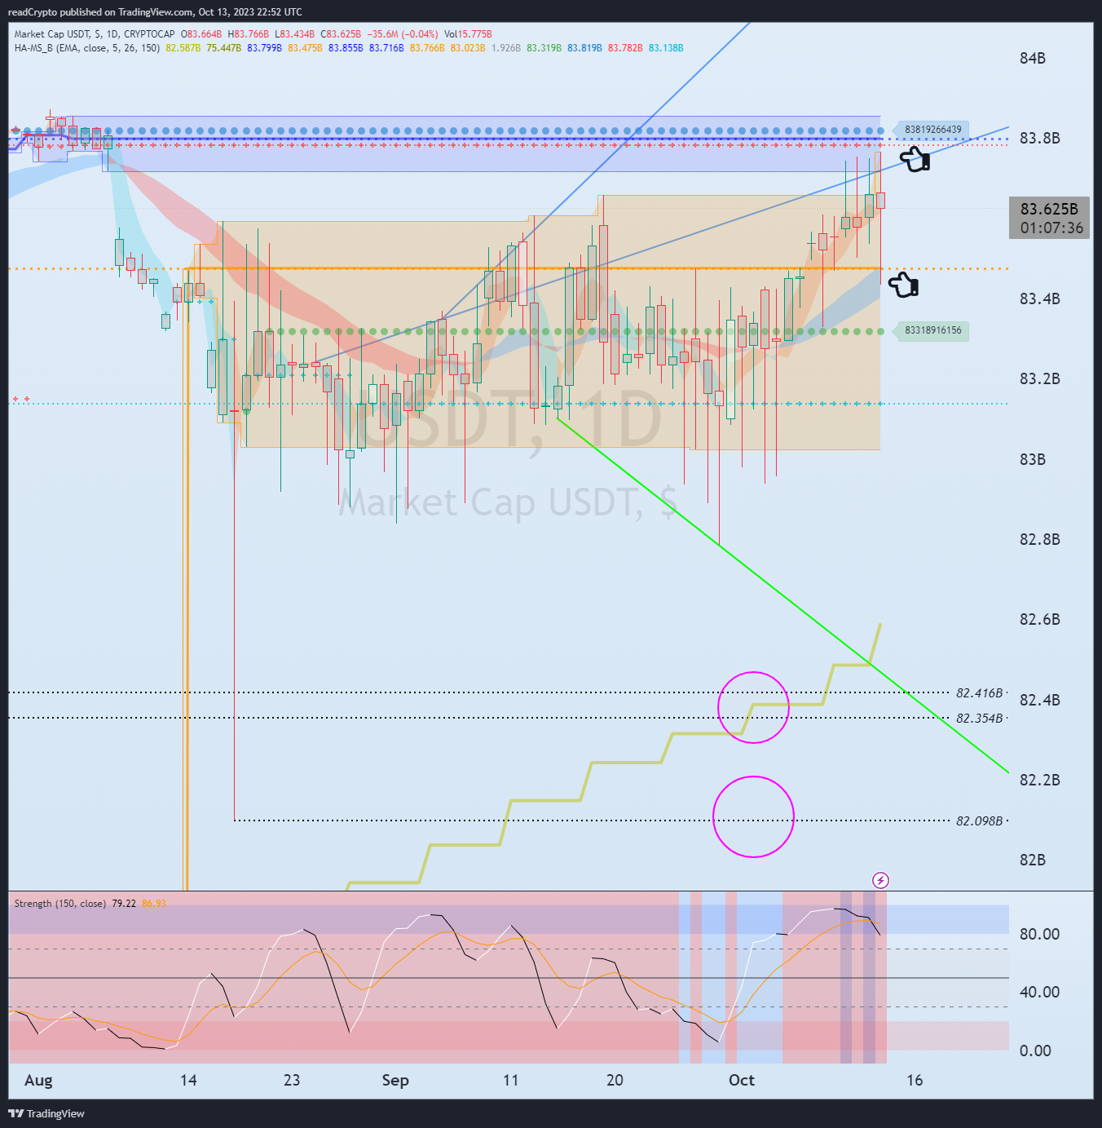Viewport: 1102px width, 1128px height.
Task: Click the 82.6B price axis label
Action: click(x=1040, y=619)
